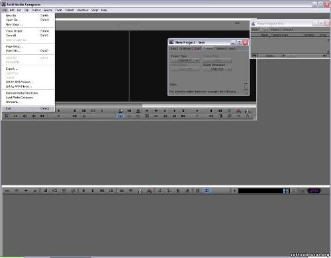Click the Play button under the record monitor
Image resolution: width=331 pixels, height=258 pixels.
(x=197, y=111)
